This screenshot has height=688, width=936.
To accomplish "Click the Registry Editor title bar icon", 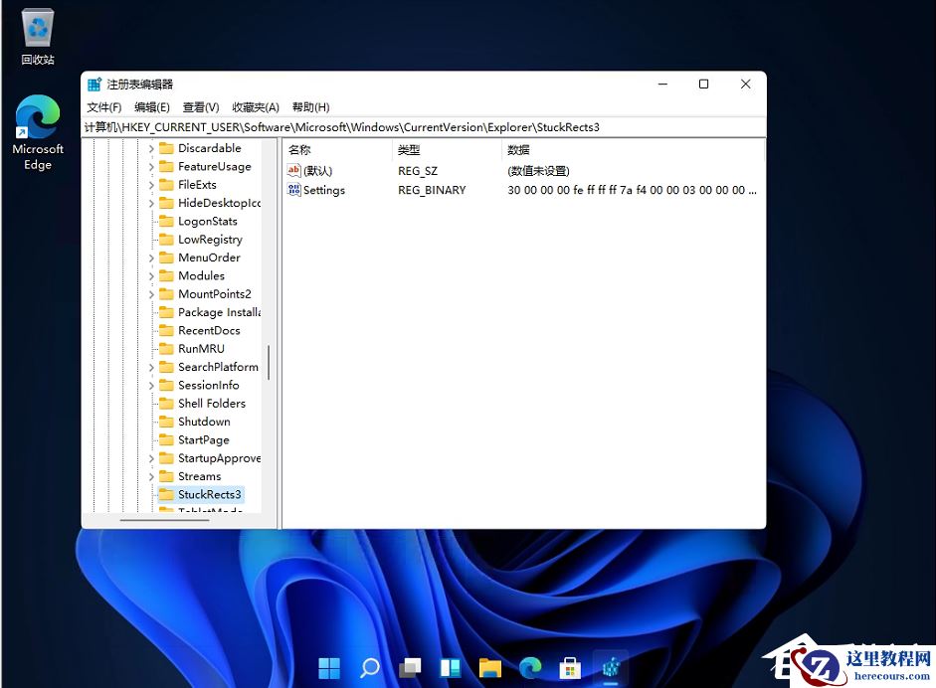I will pyautogui.click(x=94, y=84).
